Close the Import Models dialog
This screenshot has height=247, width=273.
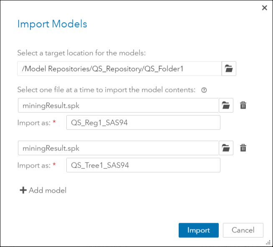tap(264, 8)
